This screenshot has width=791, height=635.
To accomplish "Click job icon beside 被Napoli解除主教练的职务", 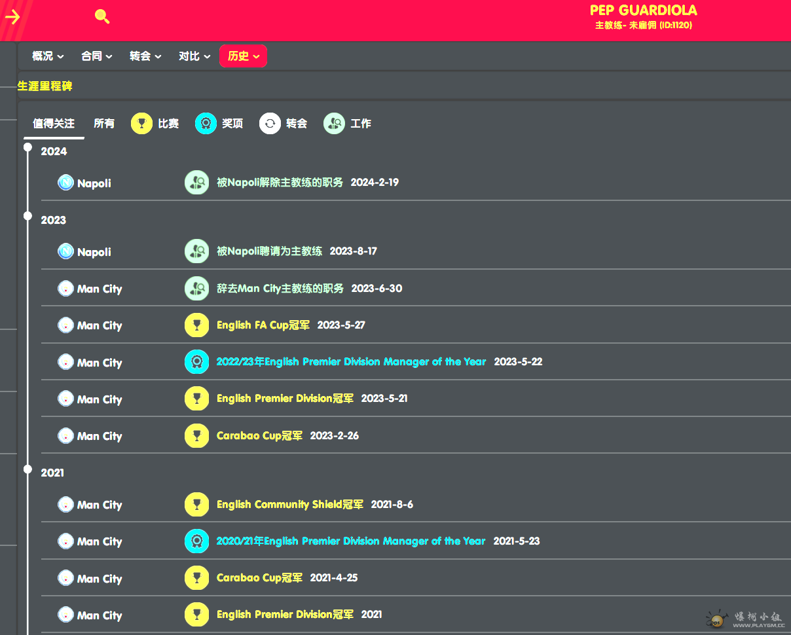I will pyautogui.click(x=196, y=183).
